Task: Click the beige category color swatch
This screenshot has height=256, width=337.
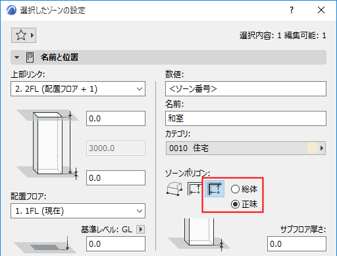Action: pos(313,148)
